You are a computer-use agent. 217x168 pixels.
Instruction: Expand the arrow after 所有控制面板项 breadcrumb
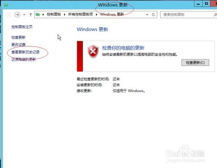coord(96,14)
